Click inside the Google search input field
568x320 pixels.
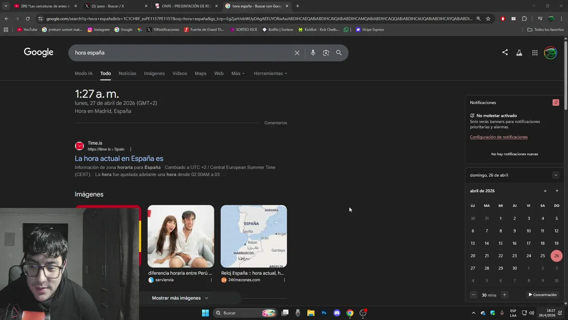[x=182, y=52]
